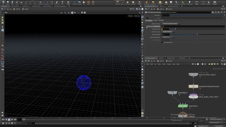Open the parameter pane help icon

pyautogui.click(x=224, y=12)
